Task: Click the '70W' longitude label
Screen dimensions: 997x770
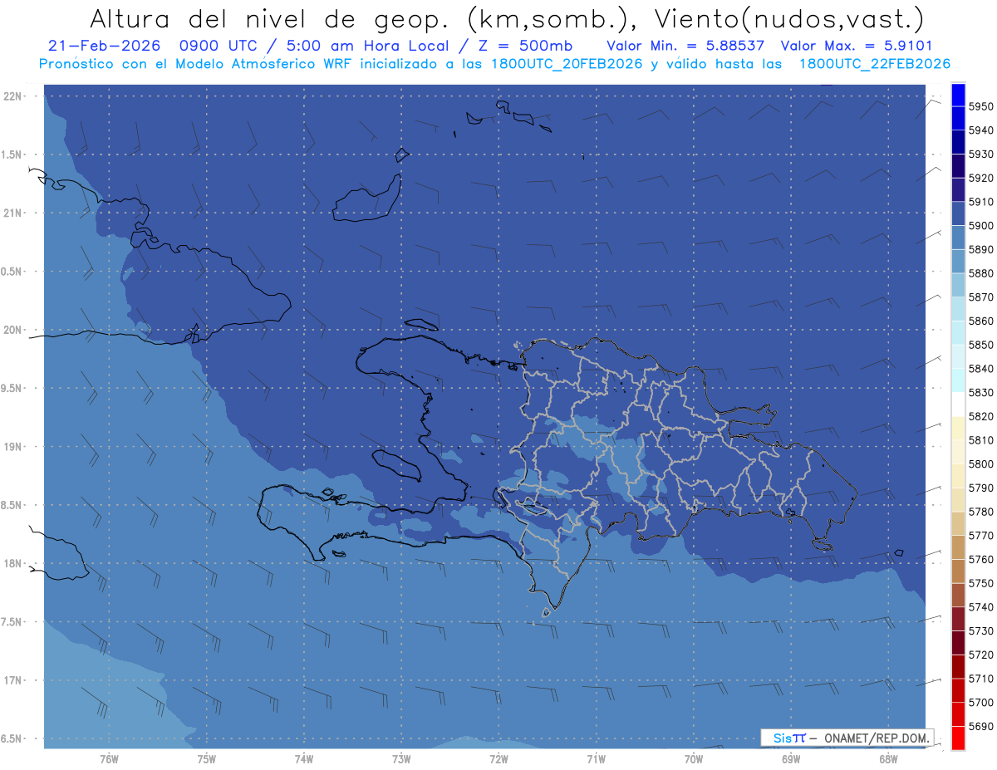Action: pyautogui.click(x=694, y=759)
